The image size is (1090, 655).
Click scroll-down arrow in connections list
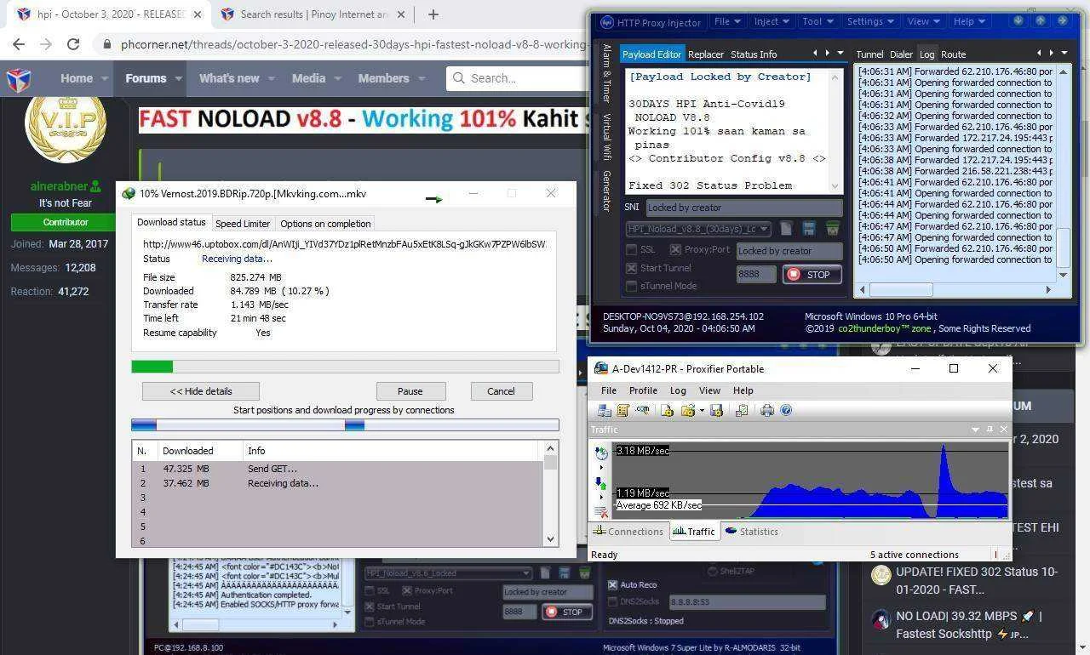tap(550, 538)
